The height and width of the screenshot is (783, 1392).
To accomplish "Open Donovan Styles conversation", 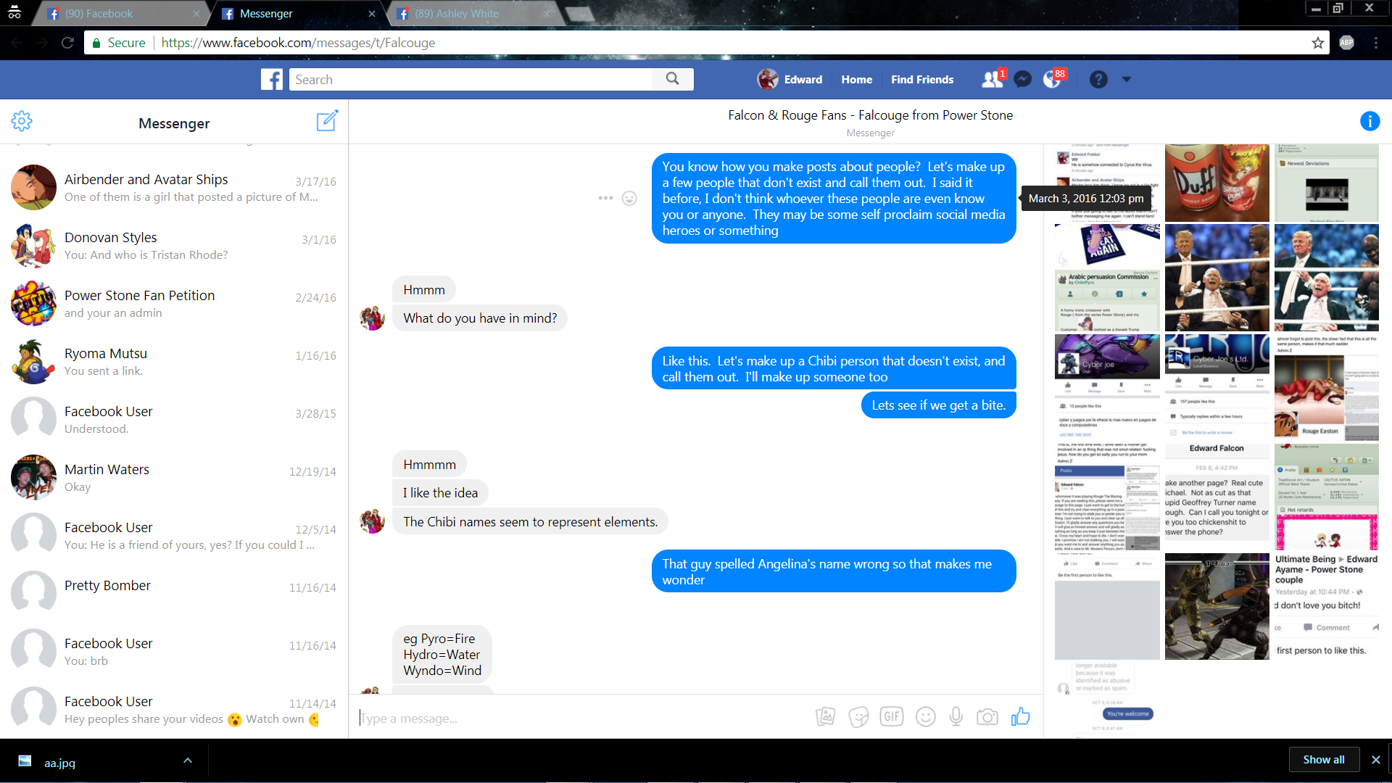I will coord(174,245).
